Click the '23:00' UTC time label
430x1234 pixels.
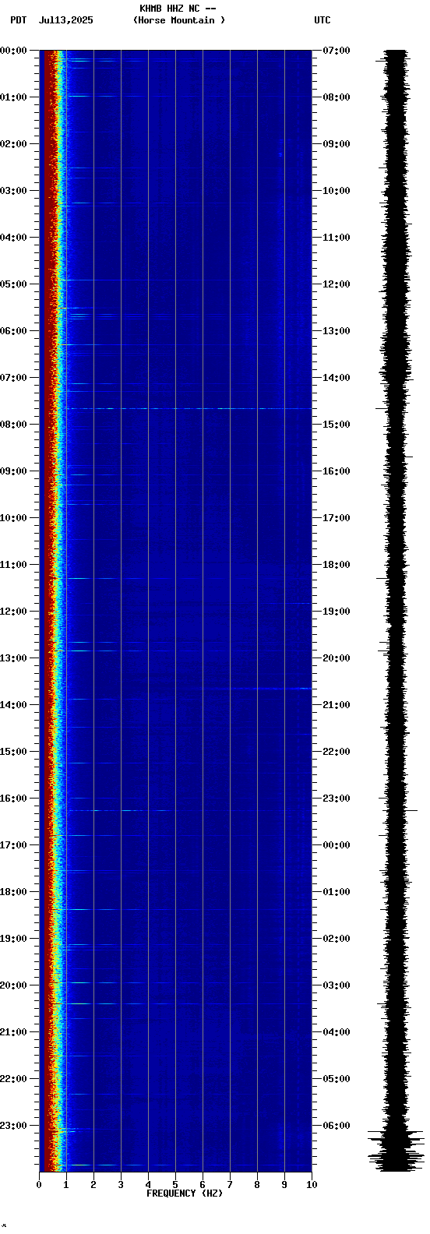[337, 799]
